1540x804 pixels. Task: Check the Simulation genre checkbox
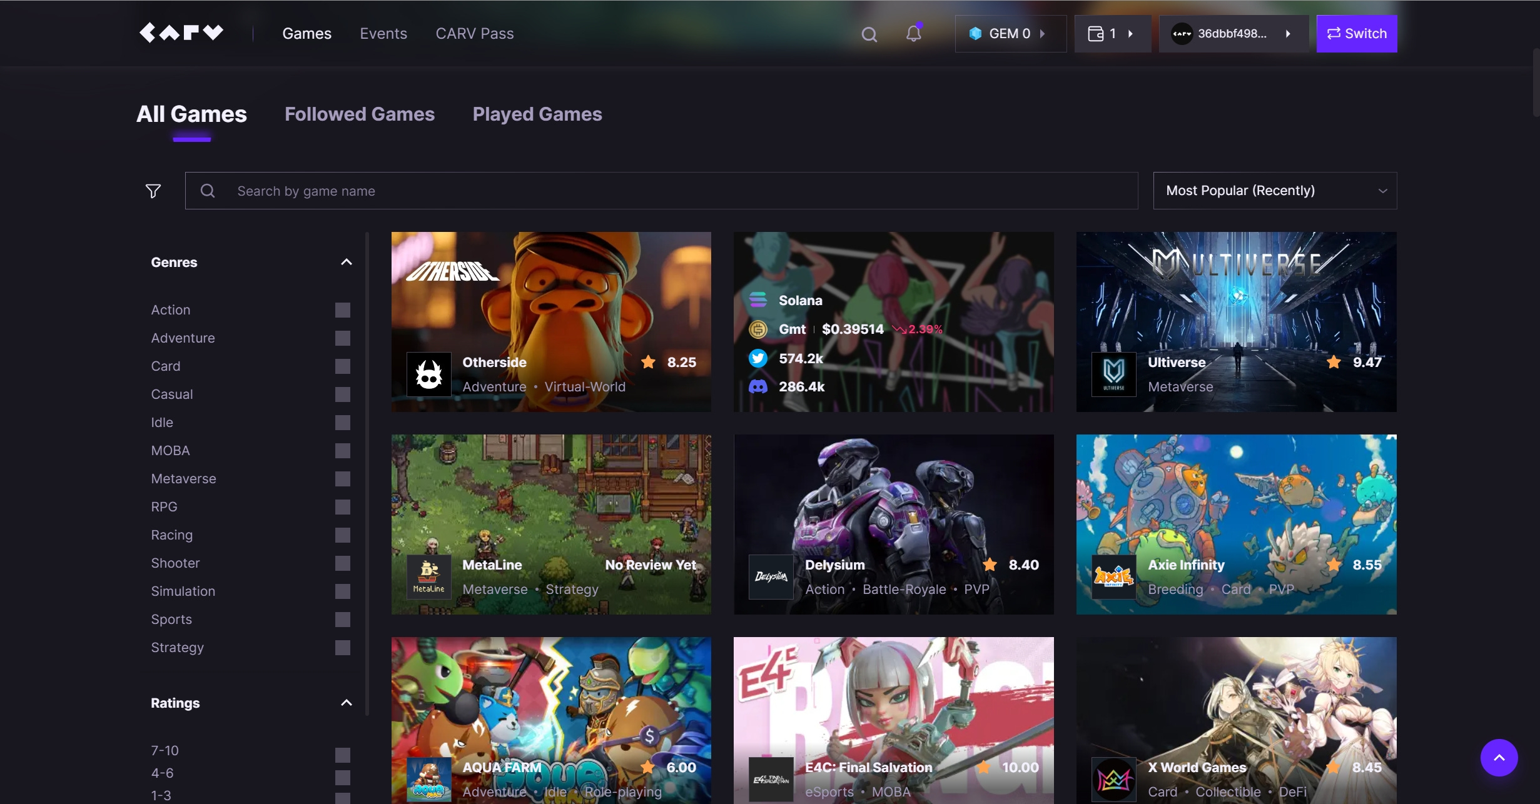[x=342, y=591]
